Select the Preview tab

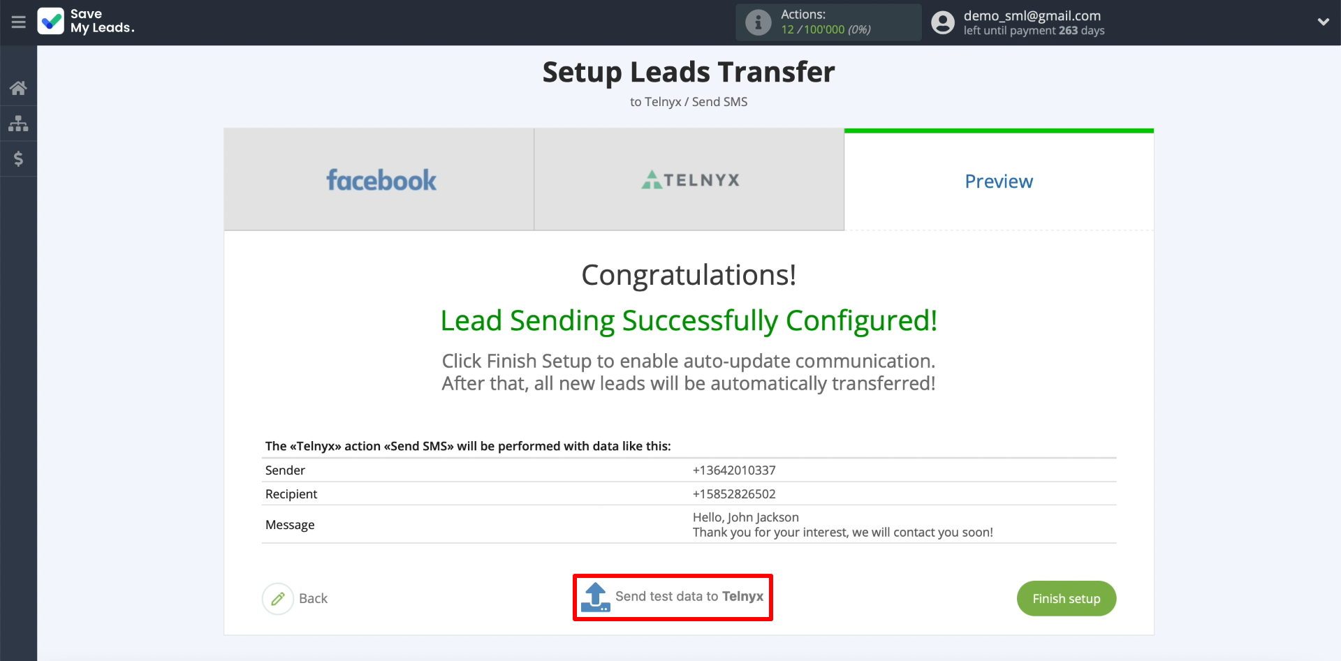pyautogui.click(x=999, y=180)
